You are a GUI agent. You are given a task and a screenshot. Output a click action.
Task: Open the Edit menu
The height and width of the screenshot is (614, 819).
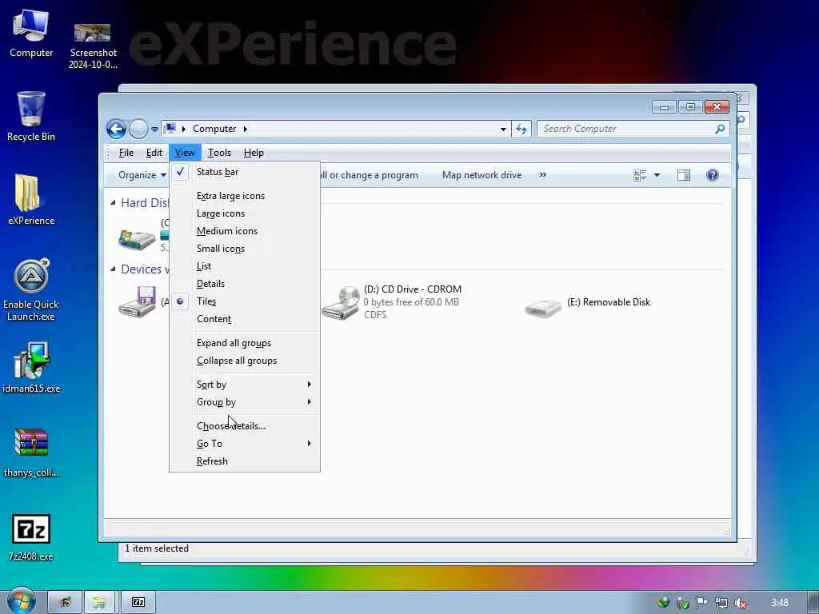click(154, 153)
